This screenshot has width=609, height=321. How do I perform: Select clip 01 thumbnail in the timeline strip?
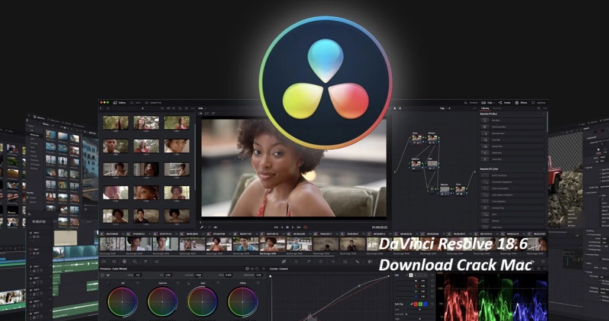(112, 244)
